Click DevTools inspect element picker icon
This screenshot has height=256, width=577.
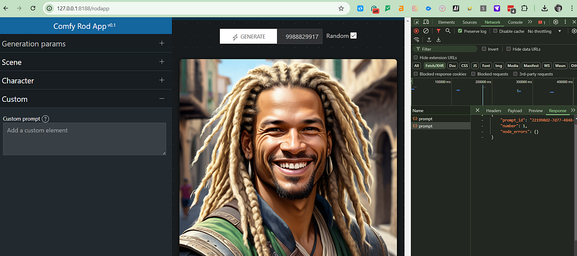click(x=417, y=22)
